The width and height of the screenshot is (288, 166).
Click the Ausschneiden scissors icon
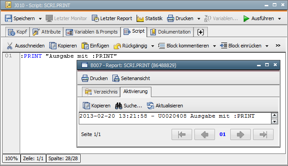point(9,46)
